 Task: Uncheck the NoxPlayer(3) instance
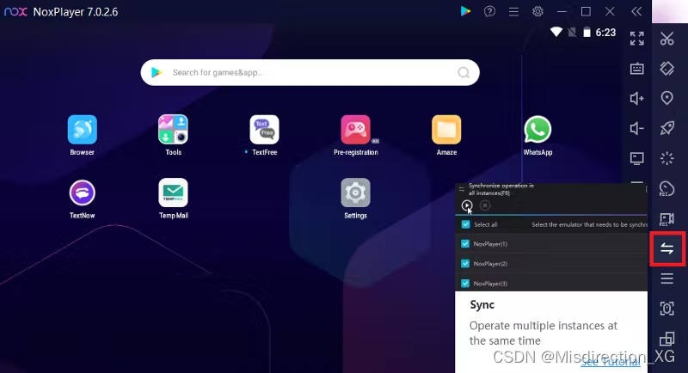click(465, 283)
